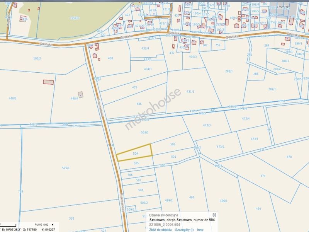
Task: Click parcel label 435
Action: [x=134, y=87]
